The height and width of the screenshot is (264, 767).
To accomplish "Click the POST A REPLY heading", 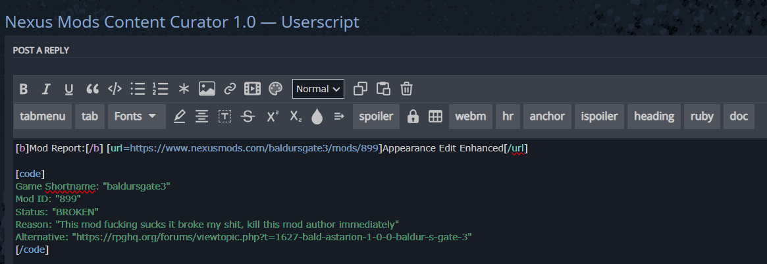I will [x=41, y=50].
